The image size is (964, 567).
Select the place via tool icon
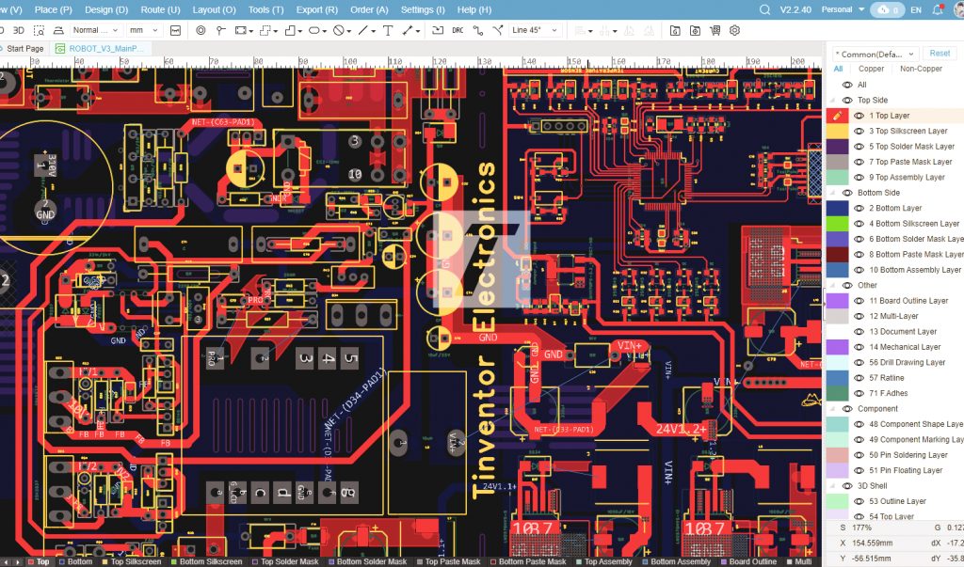click(201, 30)
